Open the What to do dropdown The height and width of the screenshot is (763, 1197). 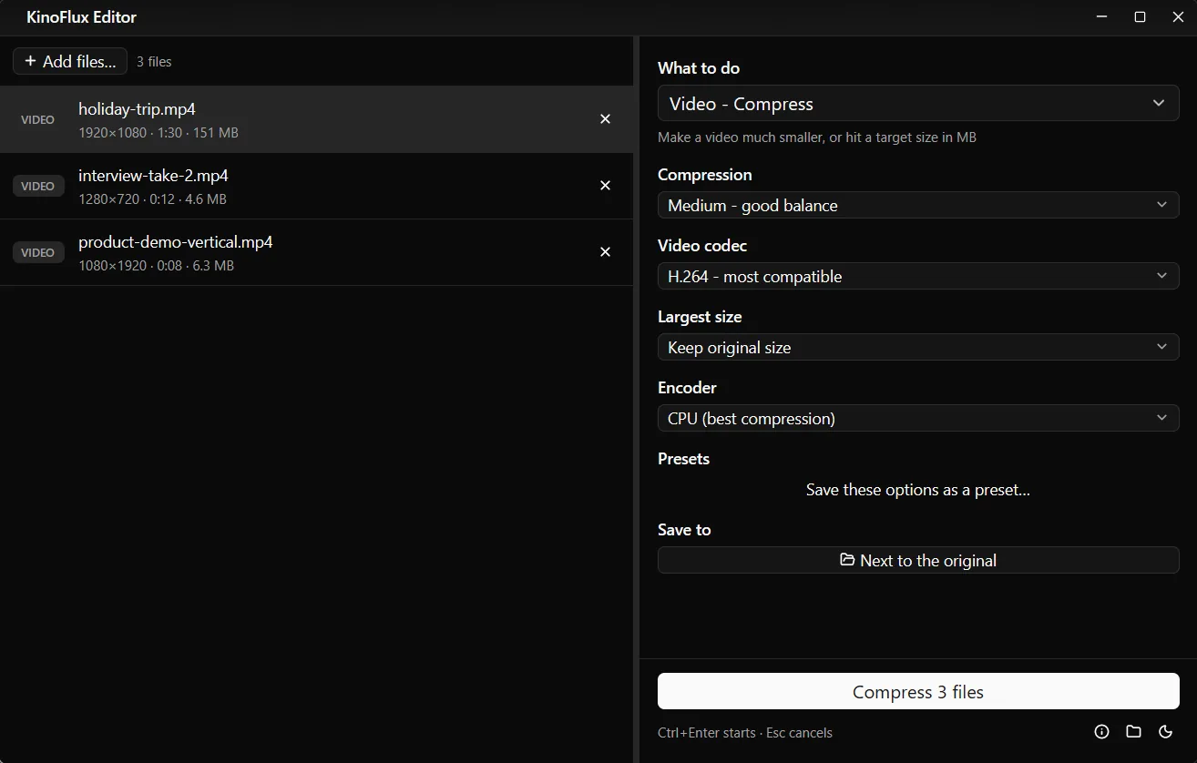tap(918, 104)
